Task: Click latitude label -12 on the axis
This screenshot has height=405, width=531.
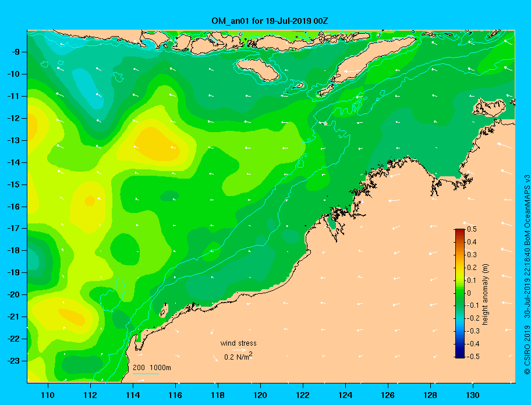Action: [x=13, y=119]
